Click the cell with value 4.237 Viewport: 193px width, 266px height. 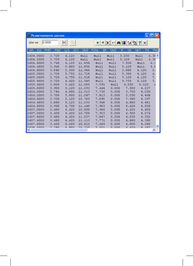(146, 88)
